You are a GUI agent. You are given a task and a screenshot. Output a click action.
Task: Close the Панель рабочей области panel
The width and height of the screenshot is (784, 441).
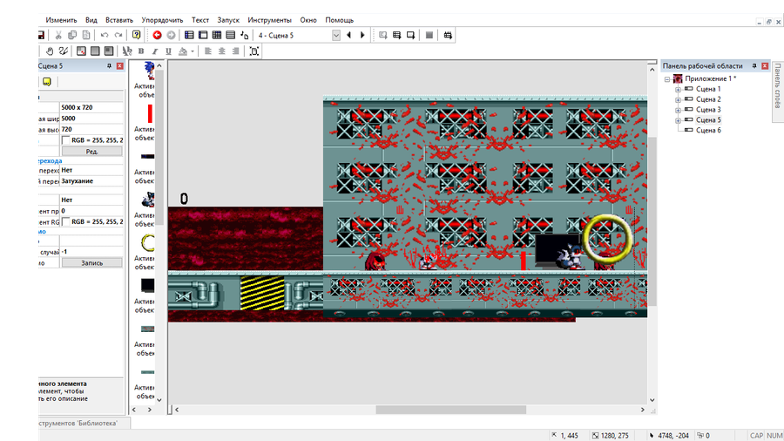[765, 66]
